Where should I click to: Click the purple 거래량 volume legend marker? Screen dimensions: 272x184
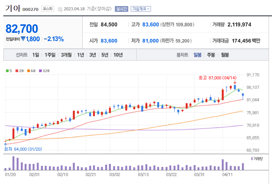[x=252, y=158]
